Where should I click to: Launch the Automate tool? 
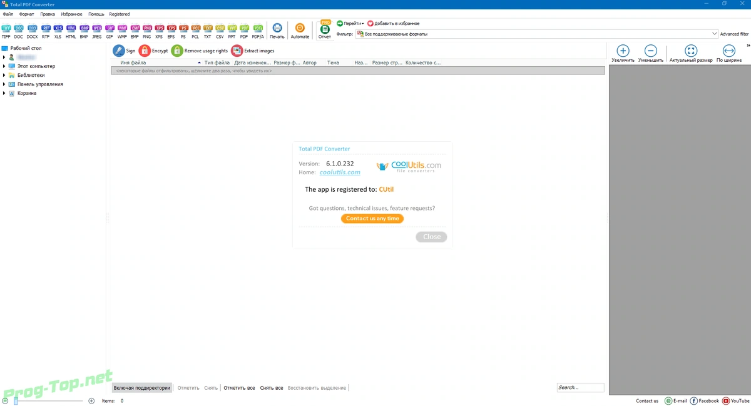300,31
